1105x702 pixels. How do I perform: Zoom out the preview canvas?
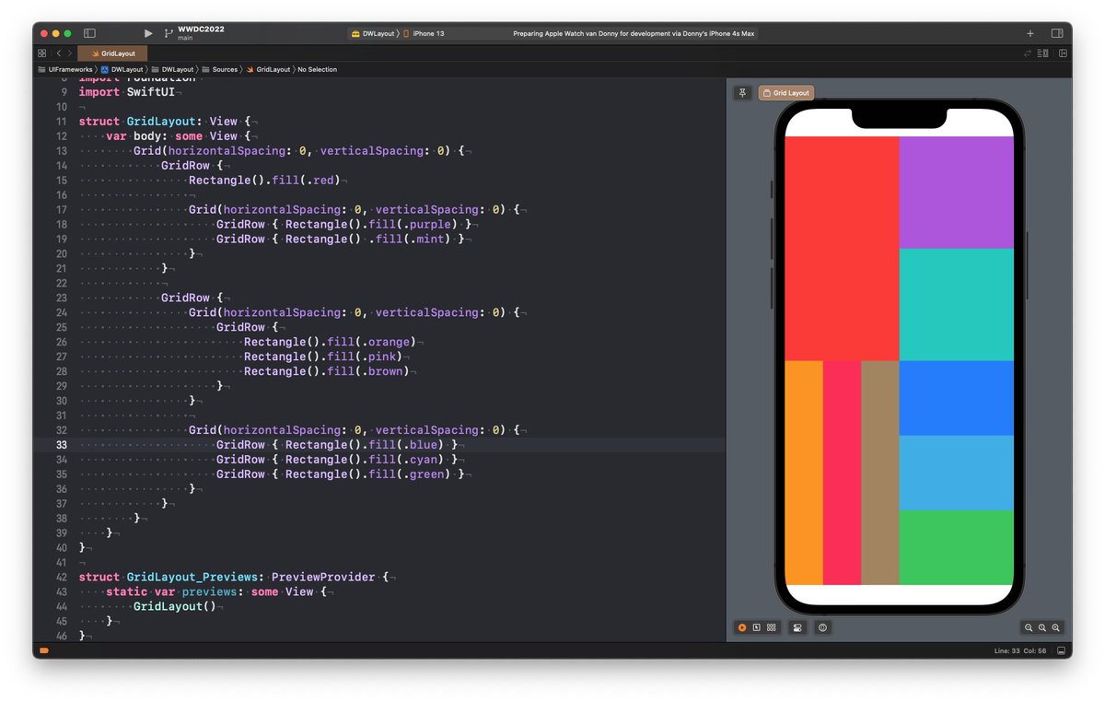point(1029,627)
